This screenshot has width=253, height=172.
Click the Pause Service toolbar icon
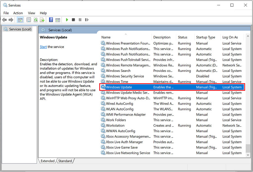tap(80, 20)
